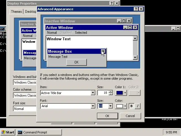Open the Item dropdown showing Active Title Bar
The height and width of the screenshot is (136, 181).
pyautogui.click(x=93, y=93)
